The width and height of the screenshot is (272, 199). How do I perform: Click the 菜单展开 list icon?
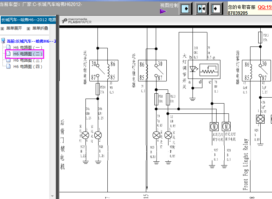coord(2,29)
